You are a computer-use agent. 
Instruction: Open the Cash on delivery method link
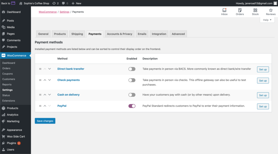point(68,95)
